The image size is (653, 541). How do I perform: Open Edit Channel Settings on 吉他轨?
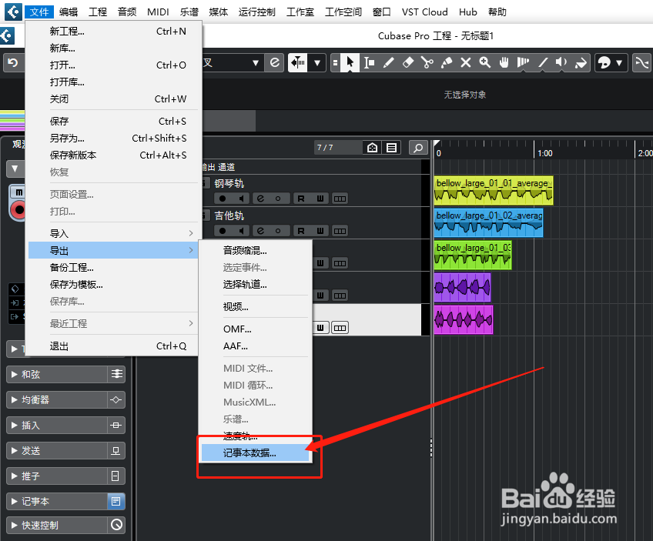click(x=261, y=231)
